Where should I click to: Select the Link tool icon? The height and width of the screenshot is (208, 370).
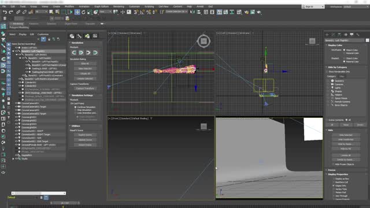[18, 12]
